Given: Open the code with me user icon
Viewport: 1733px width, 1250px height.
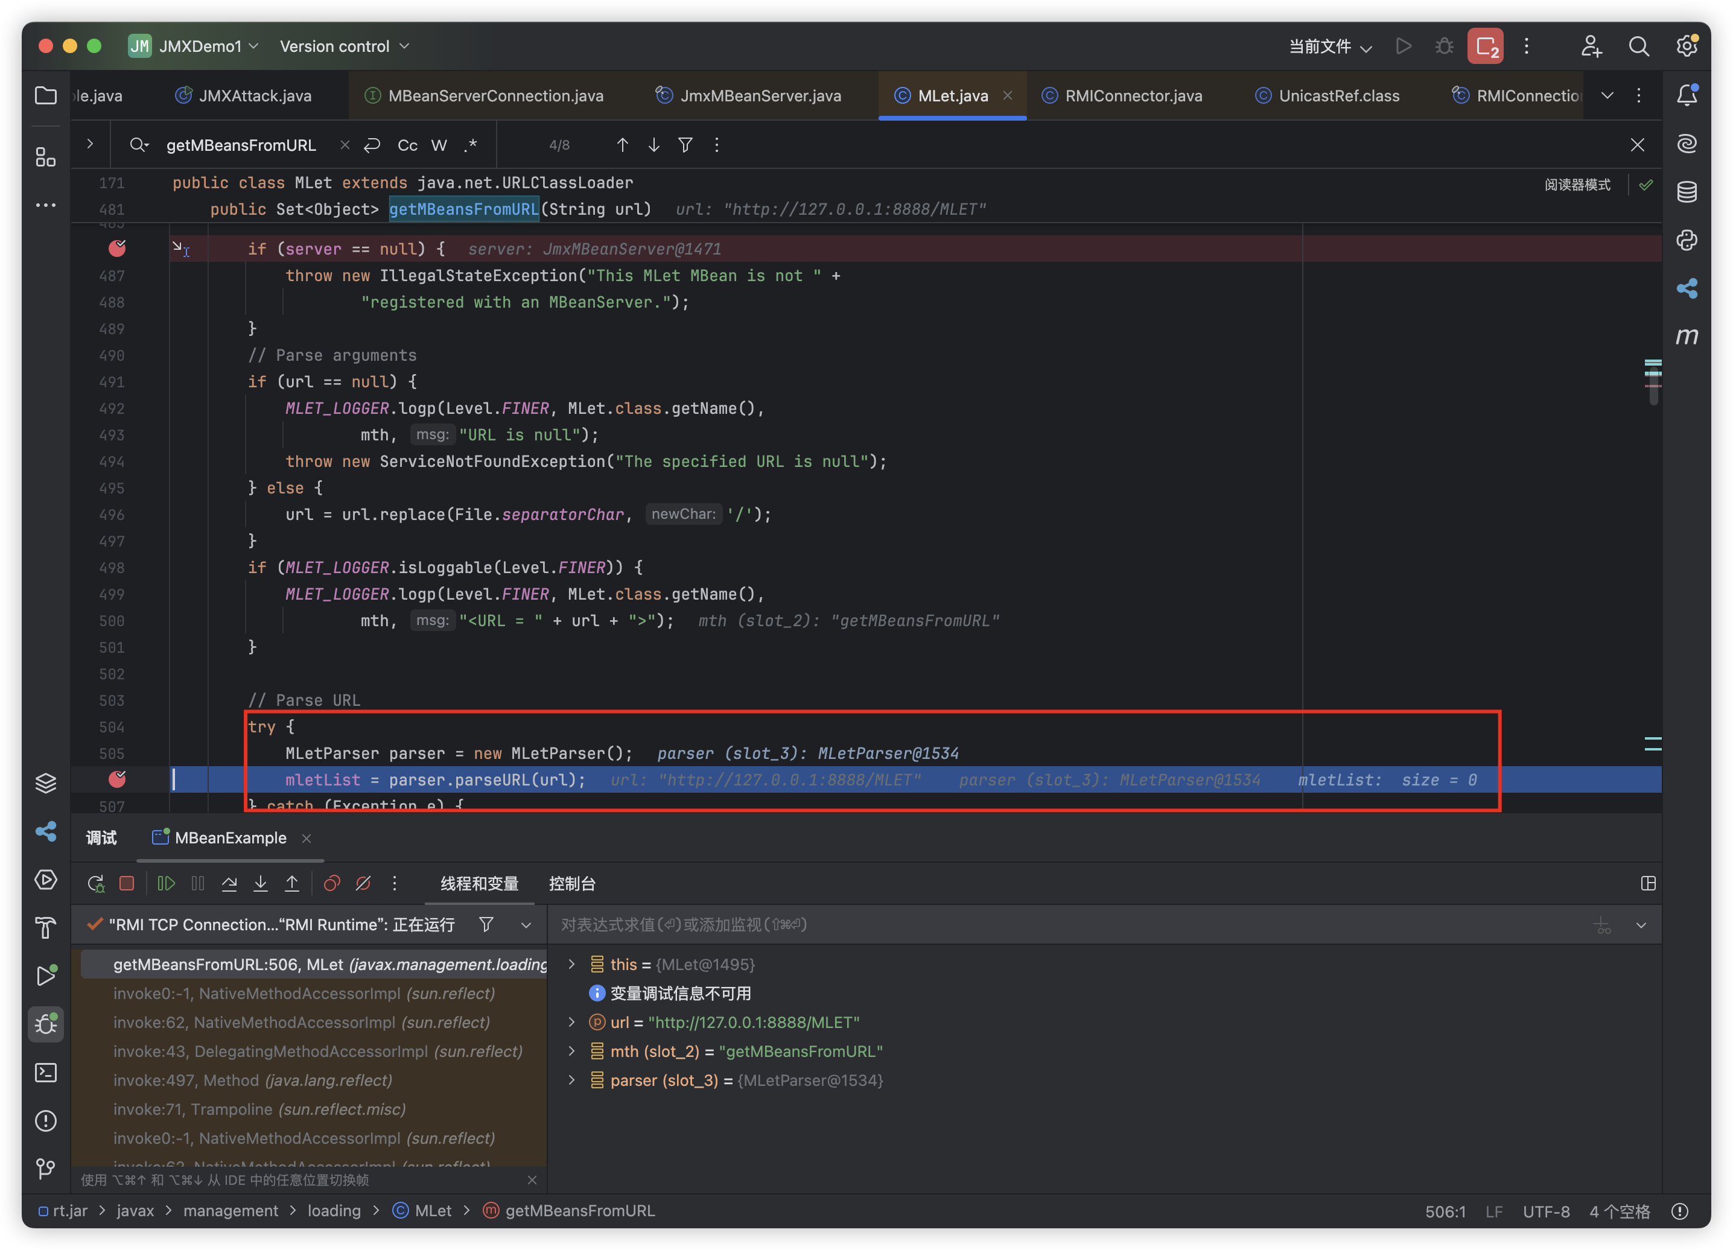Looking at the screenshot, I should [x=1591, y=46].
